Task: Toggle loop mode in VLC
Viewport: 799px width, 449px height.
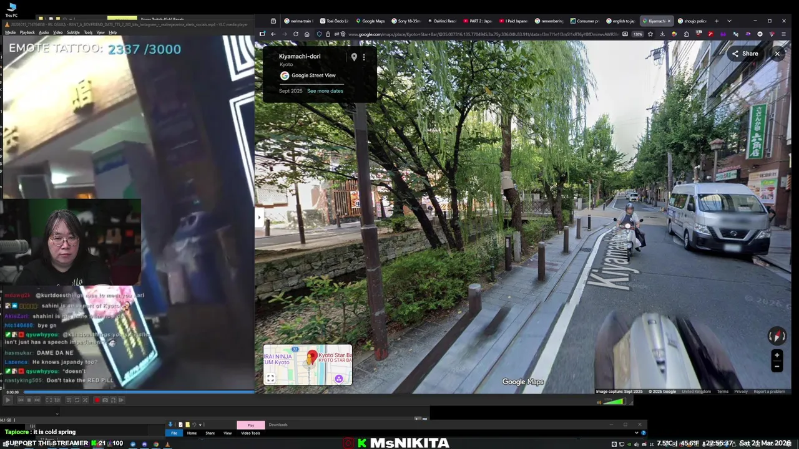Action: (77, 400)
